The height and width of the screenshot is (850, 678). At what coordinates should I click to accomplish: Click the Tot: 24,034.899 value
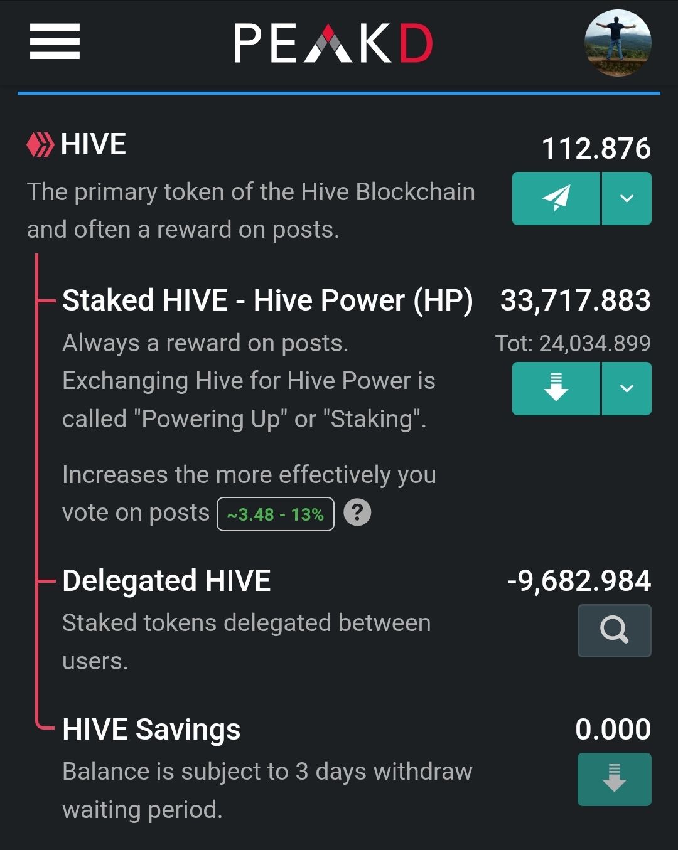[x=573, y=343]
